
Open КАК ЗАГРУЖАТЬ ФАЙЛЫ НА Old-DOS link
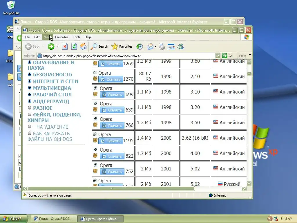click(50, 136)
